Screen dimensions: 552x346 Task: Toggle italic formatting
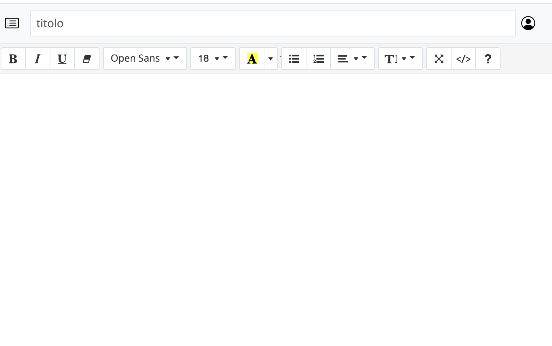(38, 59)
